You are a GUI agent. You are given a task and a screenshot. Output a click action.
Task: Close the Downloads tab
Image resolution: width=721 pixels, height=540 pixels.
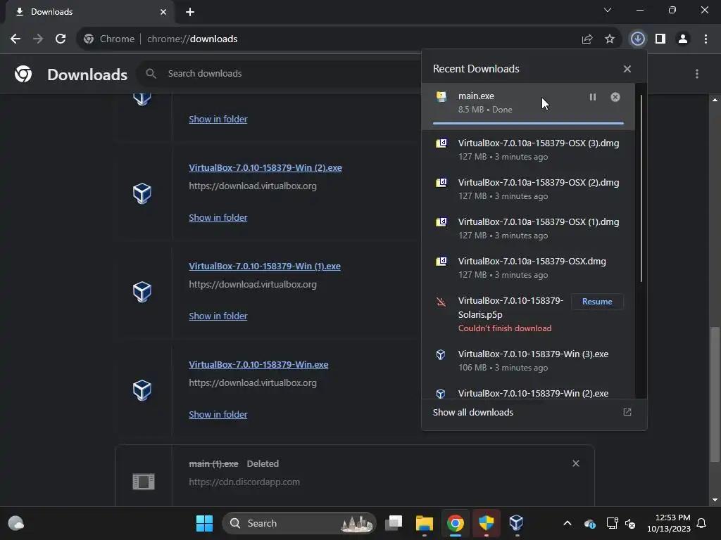pos(163,12)
